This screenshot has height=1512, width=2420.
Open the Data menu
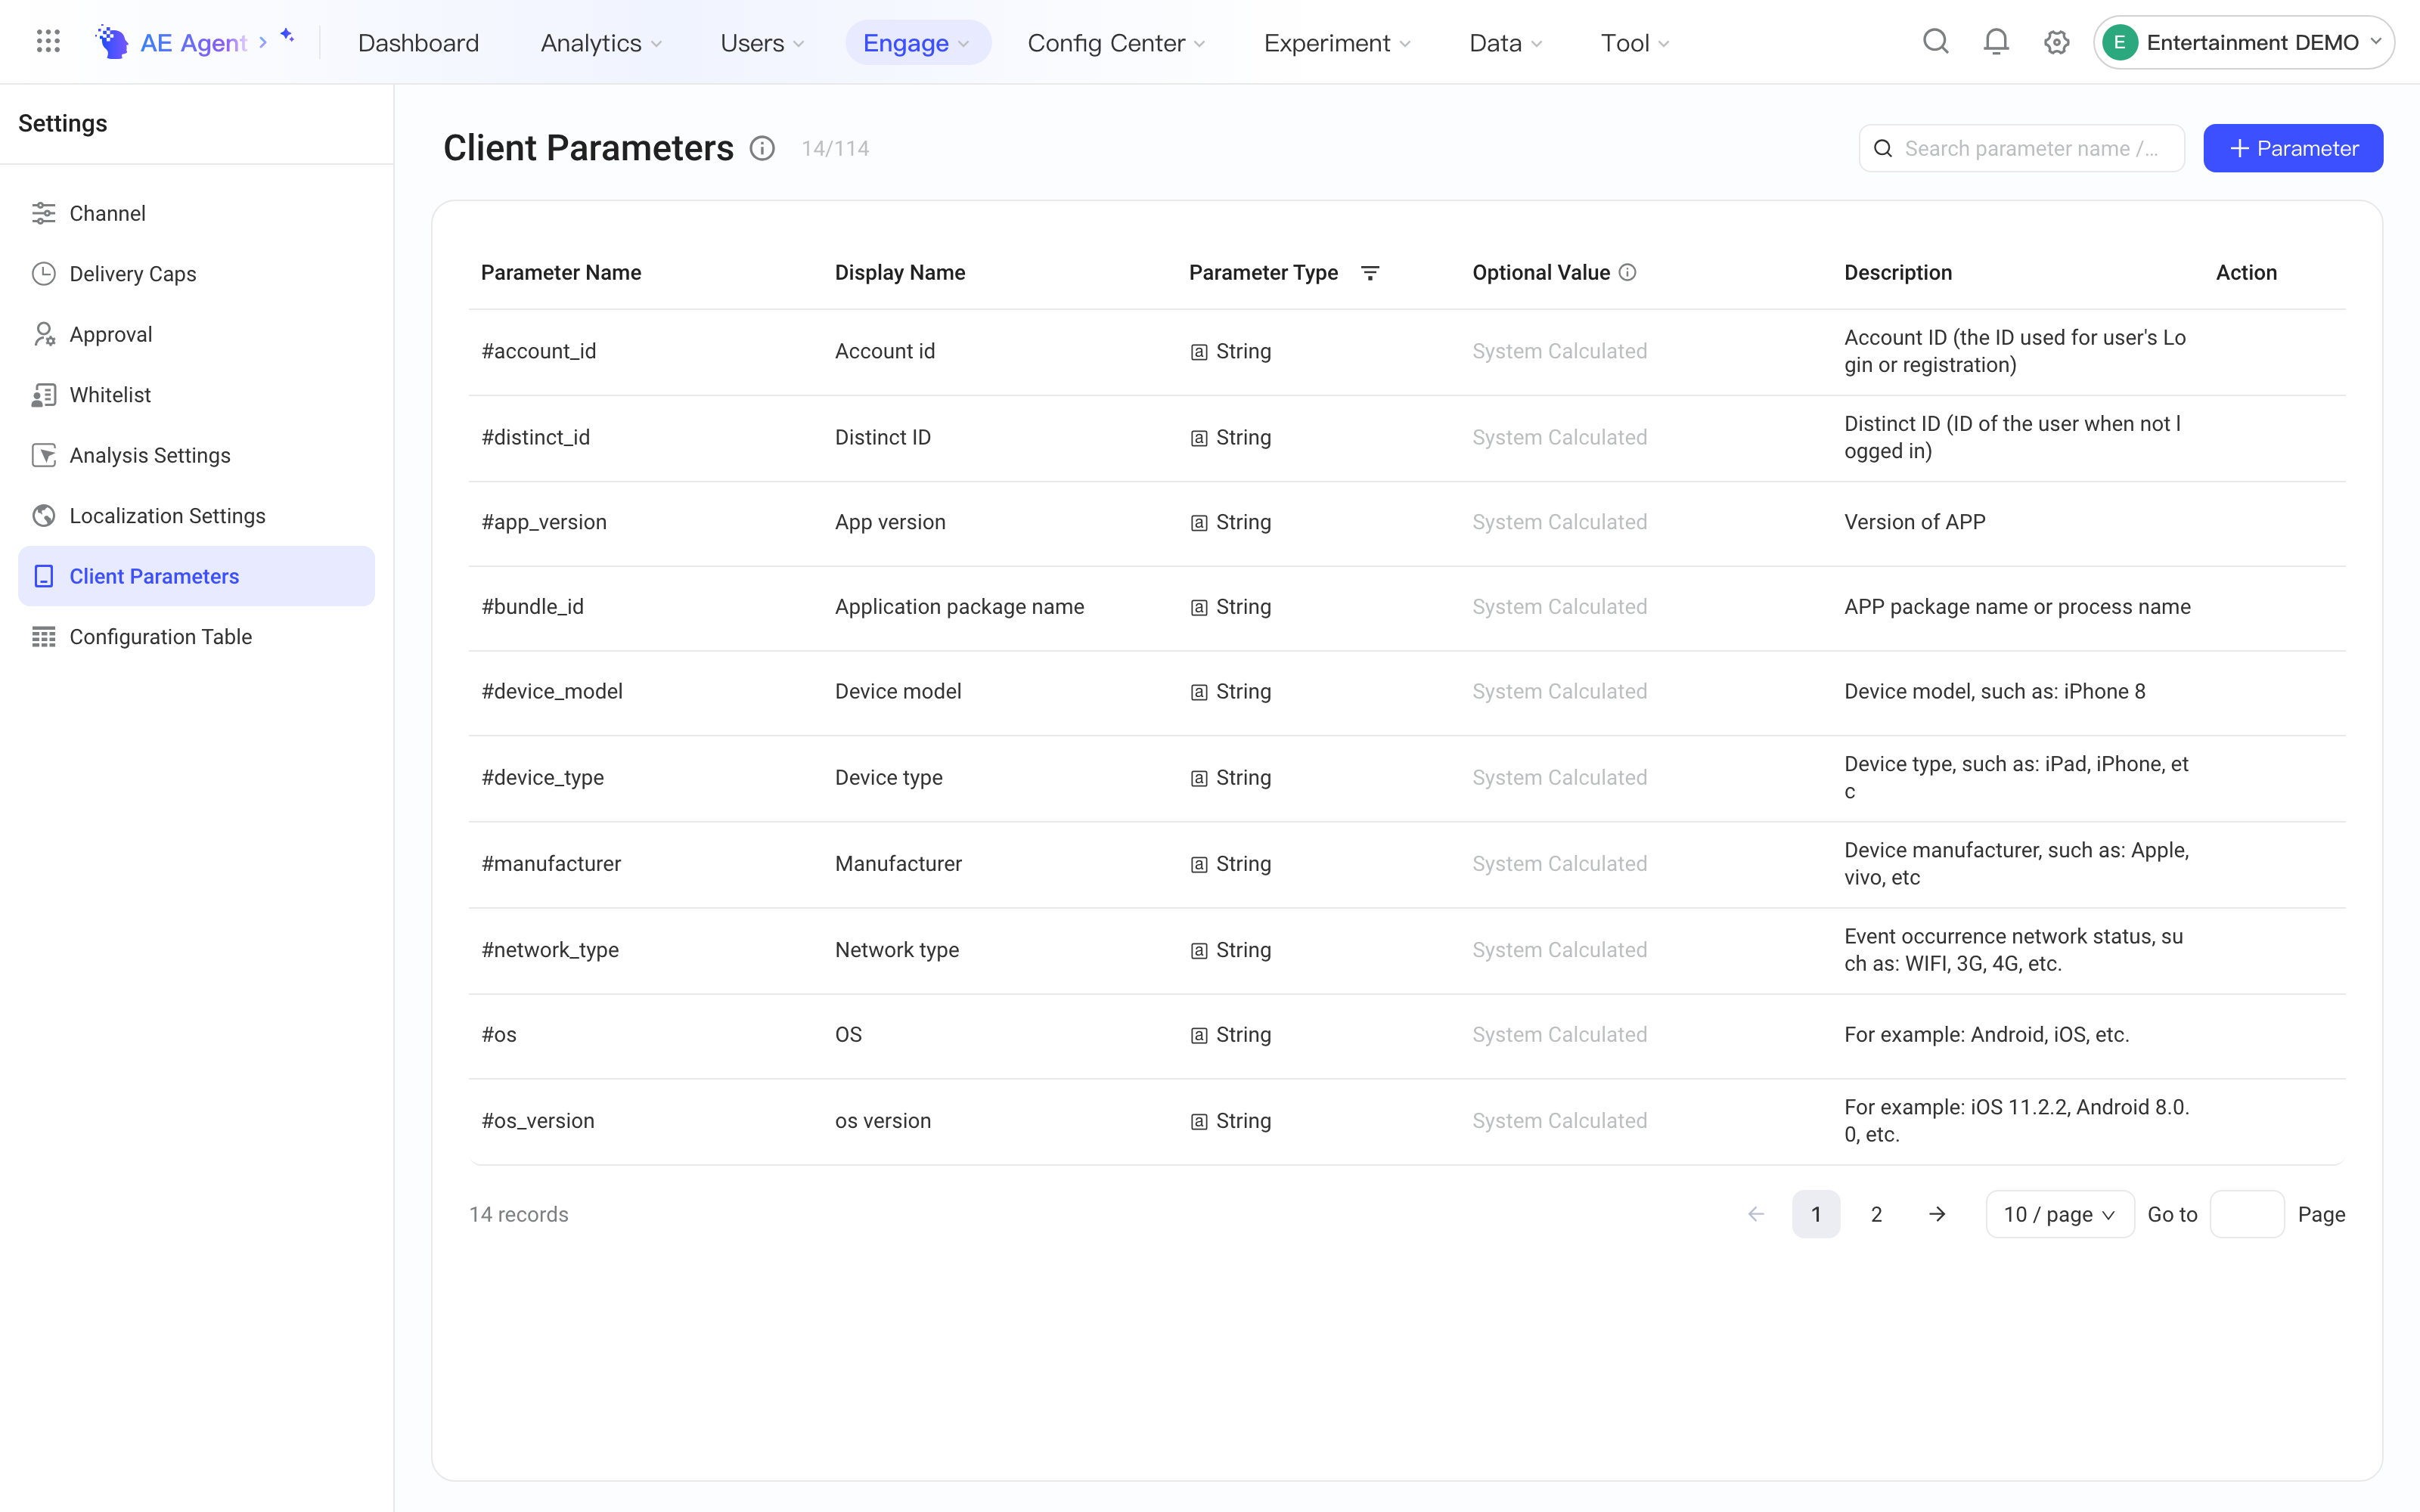[1505, 43]
